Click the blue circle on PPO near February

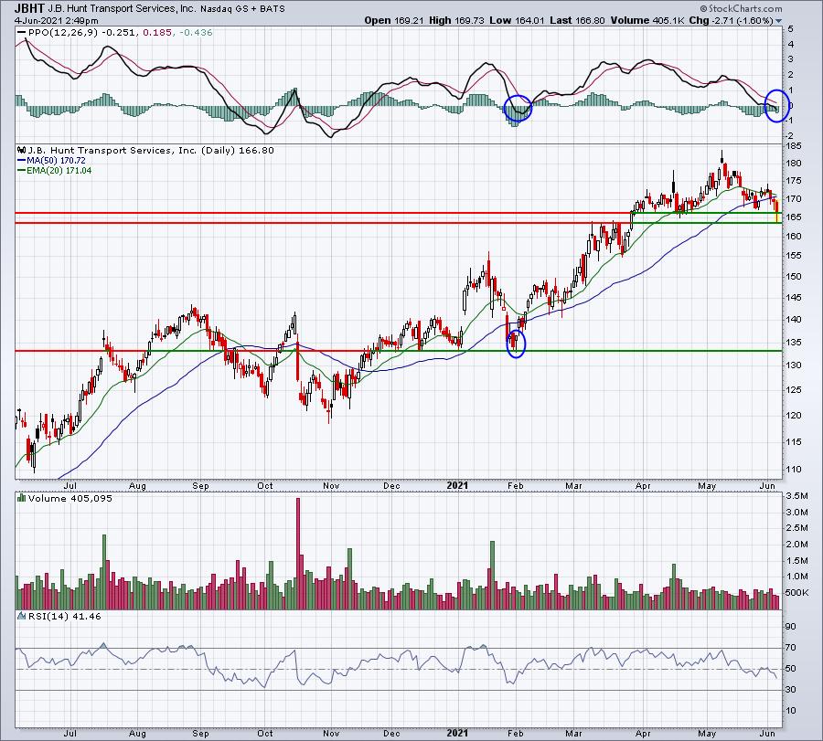[x=518, y=108]
